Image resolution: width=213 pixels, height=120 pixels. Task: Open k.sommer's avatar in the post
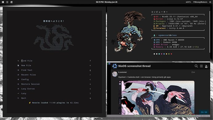pos(115,74)
